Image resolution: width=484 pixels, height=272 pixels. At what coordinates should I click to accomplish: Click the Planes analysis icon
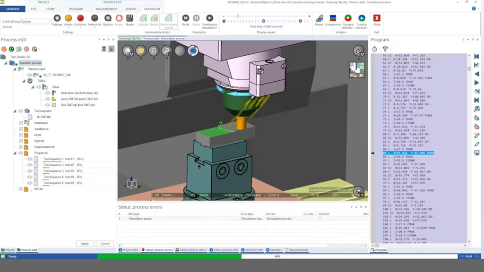coord(320,18)
